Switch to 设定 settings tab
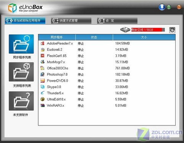Image resolution: width=184 pixels, height=143 pixels. [117, 21]
